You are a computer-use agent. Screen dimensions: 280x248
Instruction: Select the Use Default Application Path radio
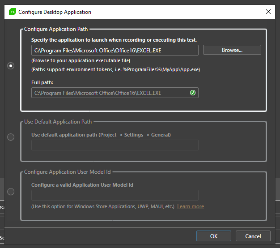(11, 137)
